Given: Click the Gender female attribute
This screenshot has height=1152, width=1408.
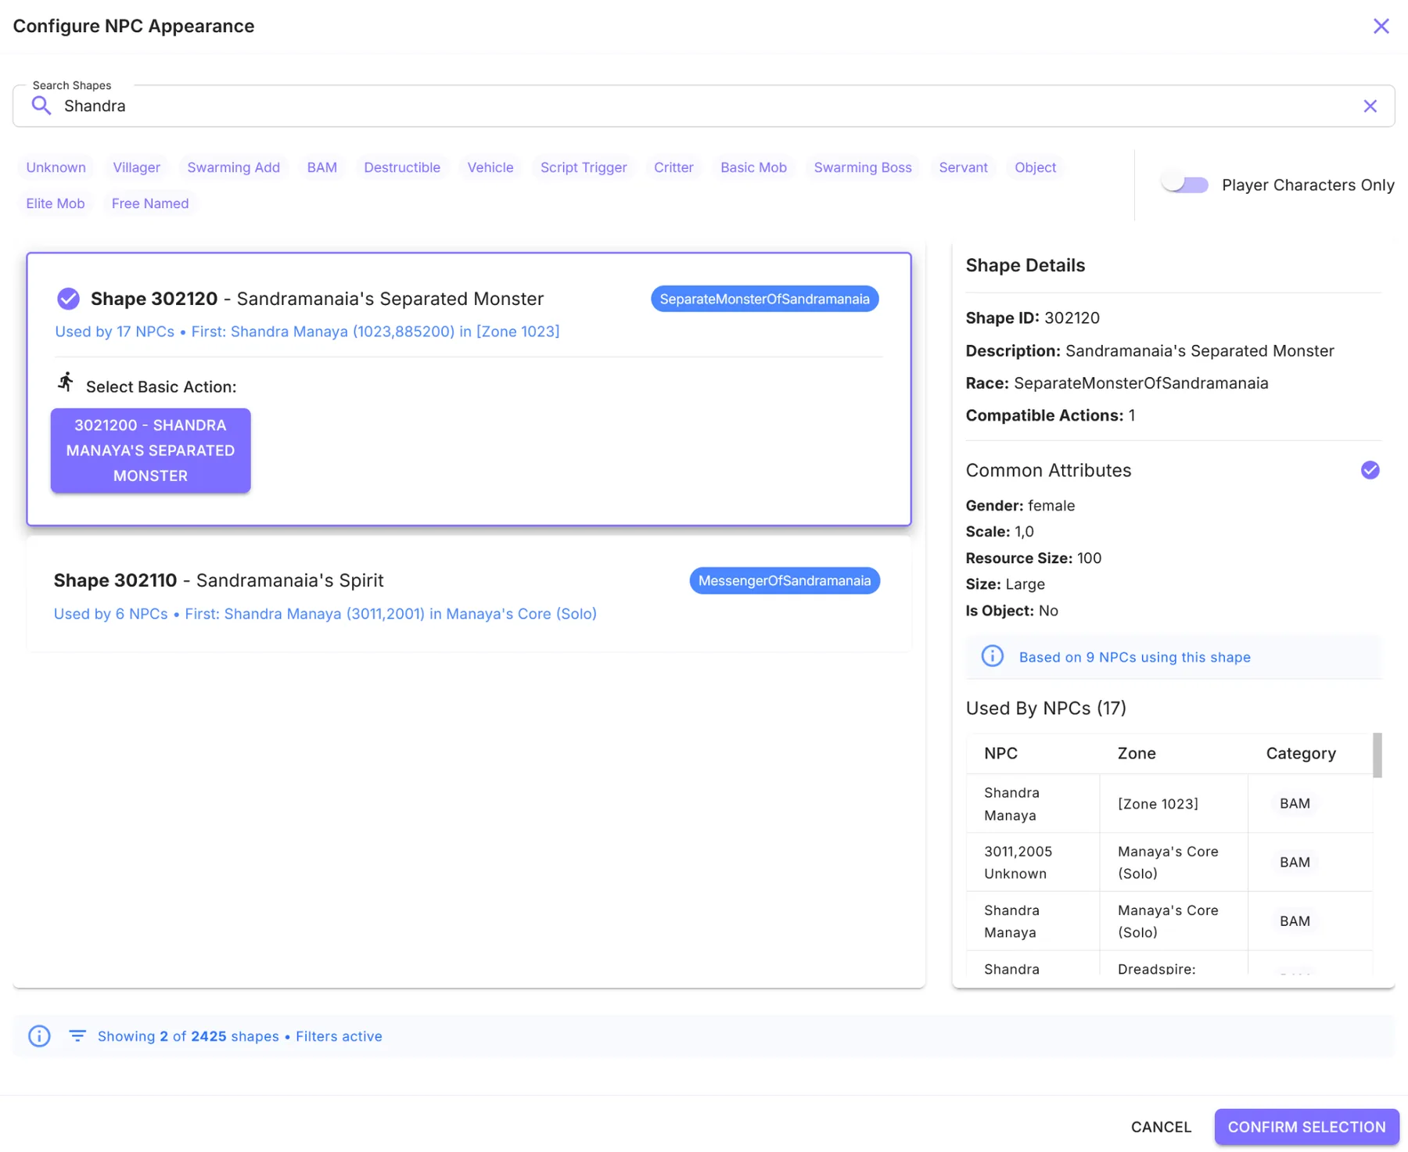Looking at the screenshot, I should [1020, 505].
